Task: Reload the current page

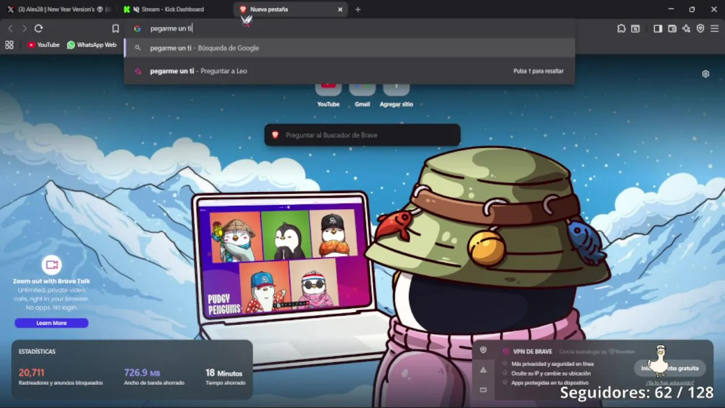Action: 39,28
